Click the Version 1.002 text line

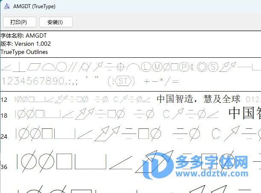(26, 44)
